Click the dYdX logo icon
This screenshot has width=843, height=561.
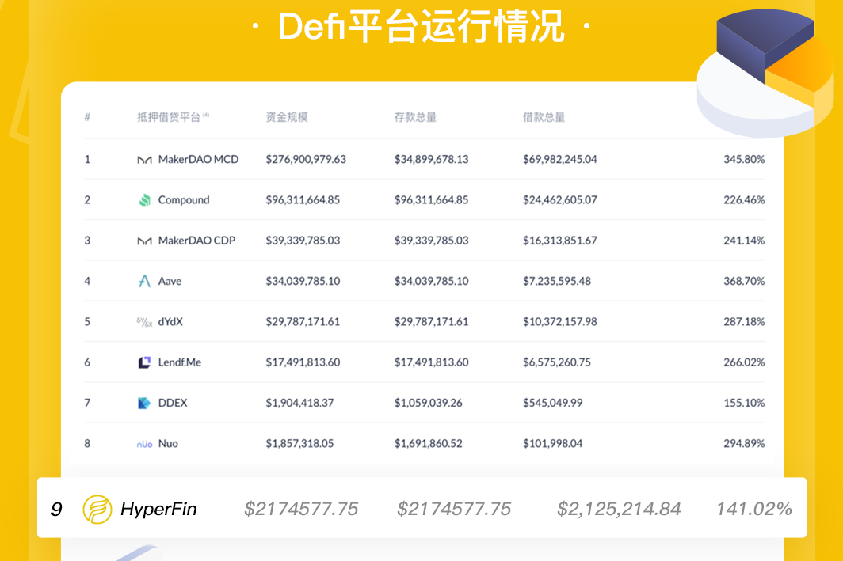(144, 321)
